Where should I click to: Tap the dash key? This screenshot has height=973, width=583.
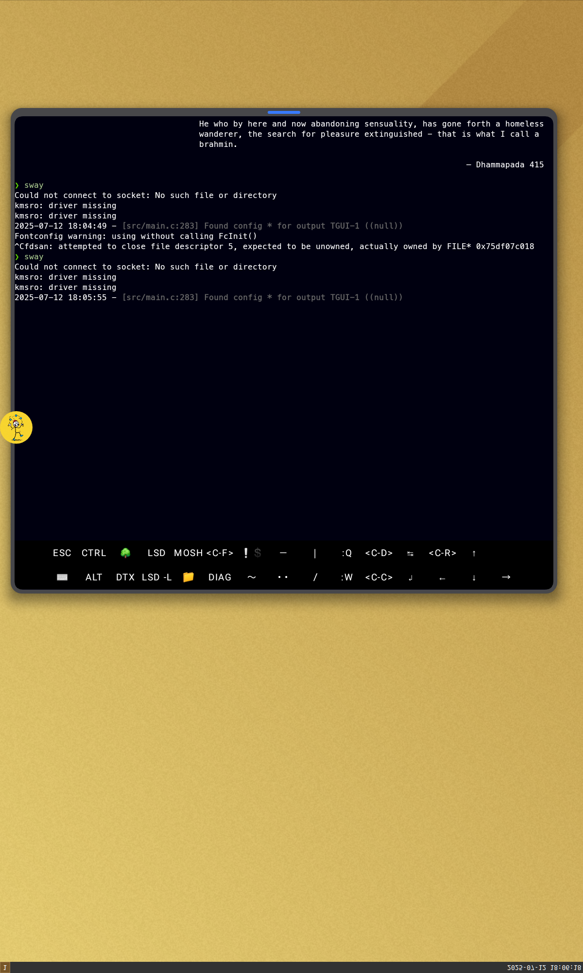(x=283, y=553)
